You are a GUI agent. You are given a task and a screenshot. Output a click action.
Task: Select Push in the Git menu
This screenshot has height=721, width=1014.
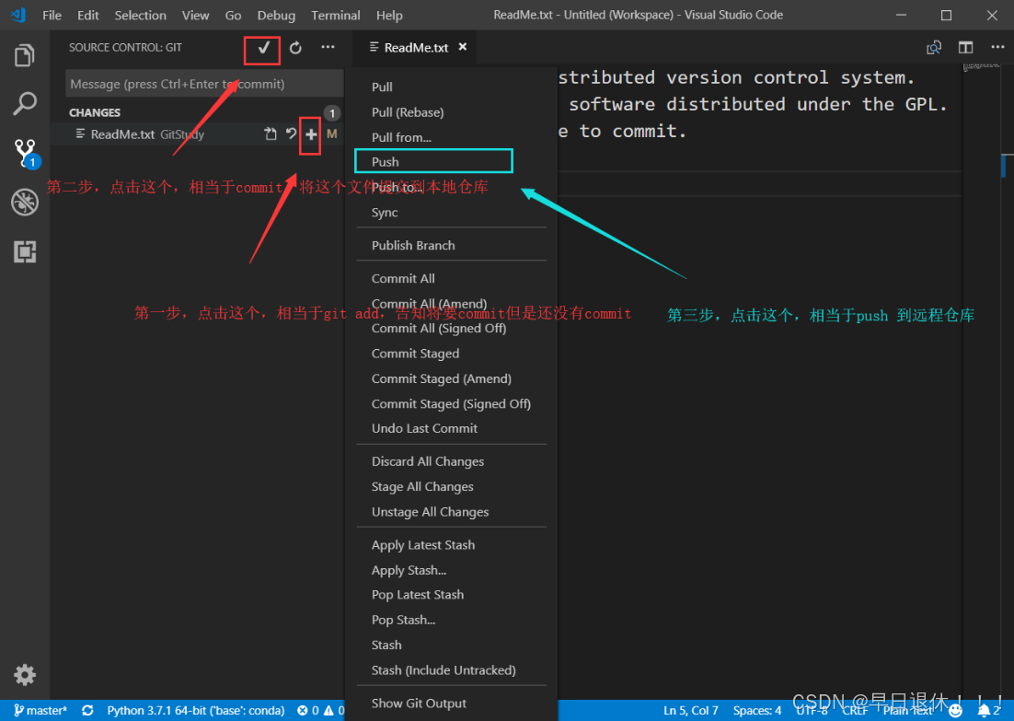452,162
